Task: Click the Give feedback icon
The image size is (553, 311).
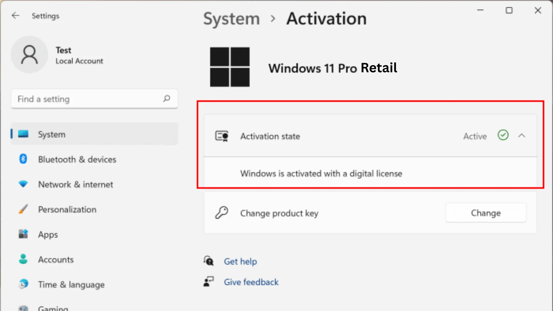Action: coord(208,282)
